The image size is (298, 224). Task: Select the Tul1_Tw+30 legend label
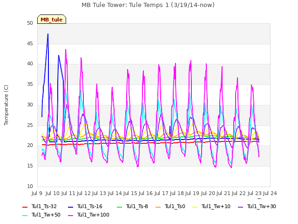[x=262, y=206]
